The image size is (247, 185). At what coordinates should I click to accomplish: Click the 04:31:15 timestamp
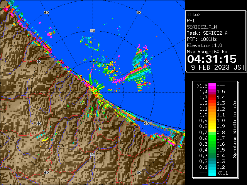point(212,59)
